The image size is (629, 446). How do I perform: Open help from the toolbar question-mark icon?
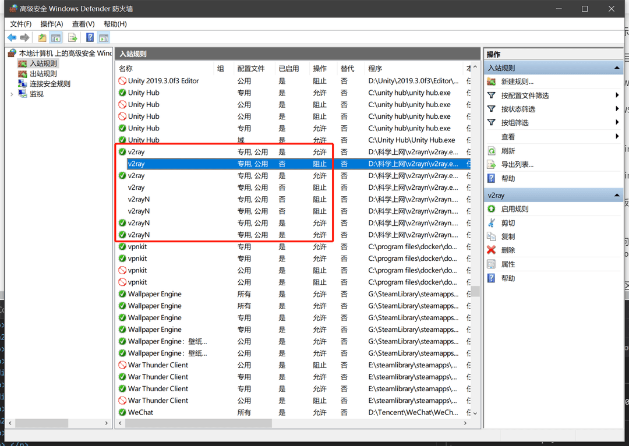point(90,38)
